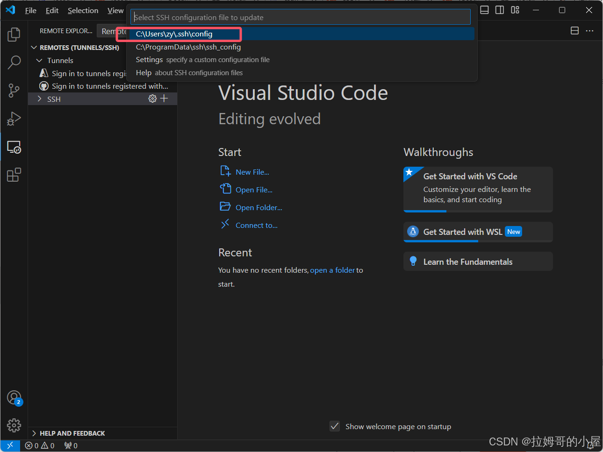Select C:\Users\zy\.ssh\config option
This screenshot has height=452, width=603.
click(x=302, y=34)
